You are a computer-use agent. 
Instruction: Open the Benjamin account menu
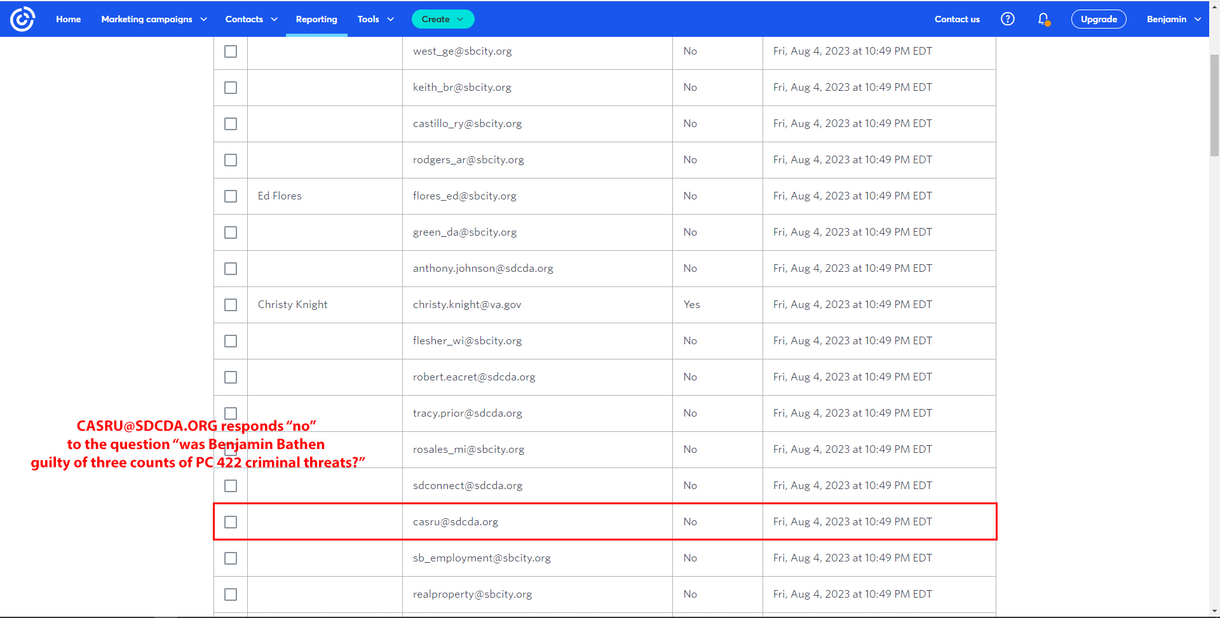pyautogui.click(x=1173, y=19)
